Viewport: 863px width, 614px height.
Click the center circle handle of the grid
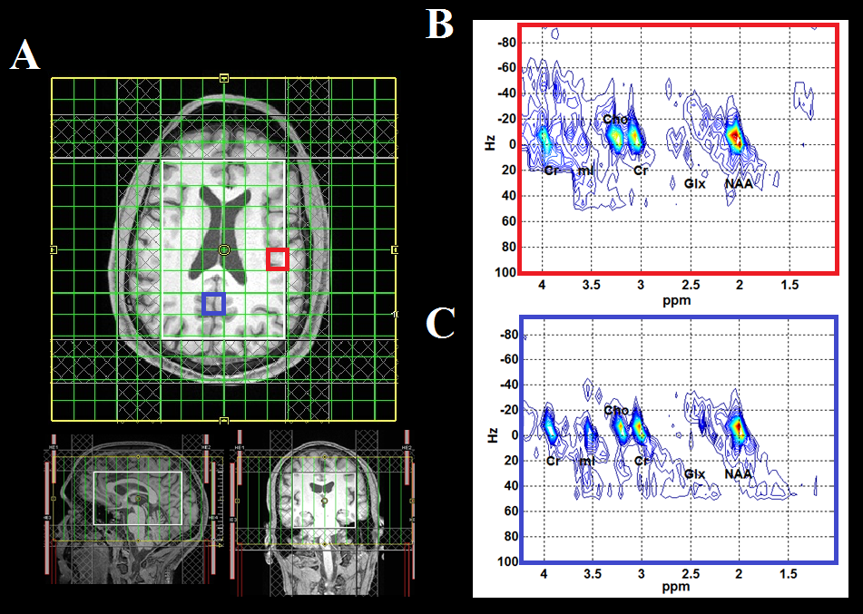(x=224, y=249)
